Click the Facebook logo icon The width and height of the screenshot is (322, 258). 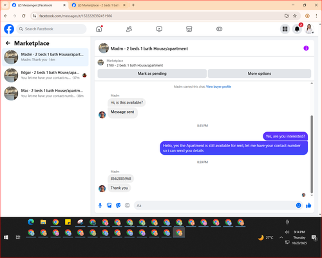(x=9, y=29)
